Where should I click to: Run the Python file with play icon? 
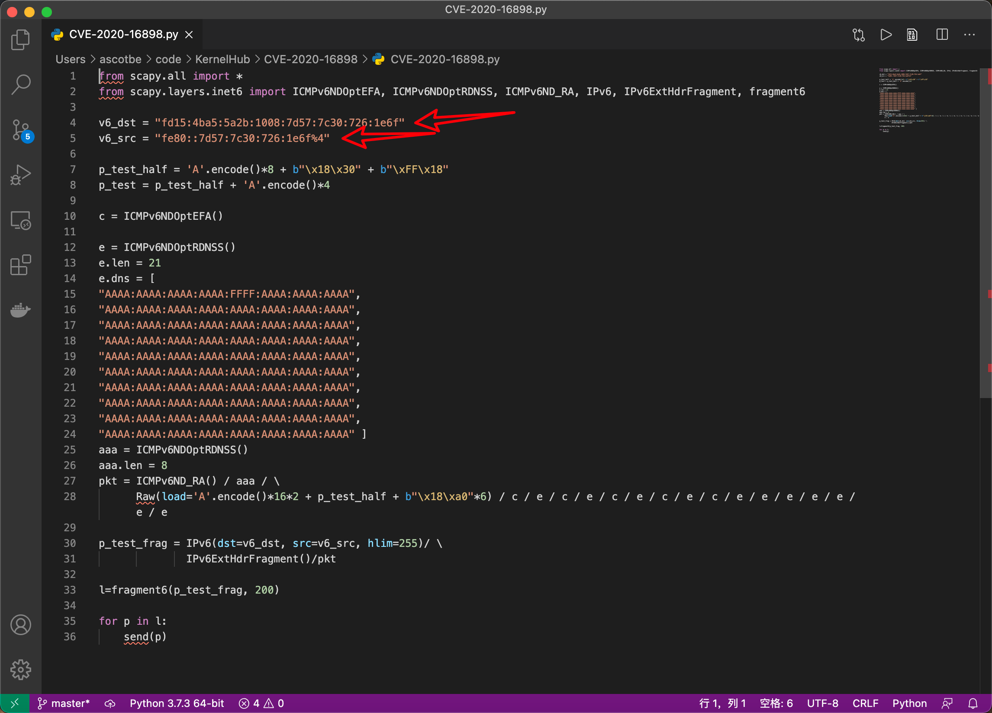point(886,35)
